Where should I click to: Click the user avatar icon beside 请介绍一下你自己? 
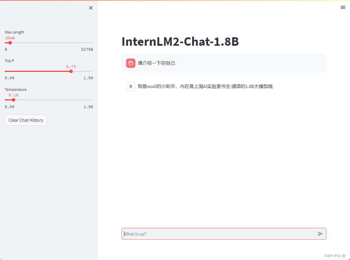click(131, 63)
